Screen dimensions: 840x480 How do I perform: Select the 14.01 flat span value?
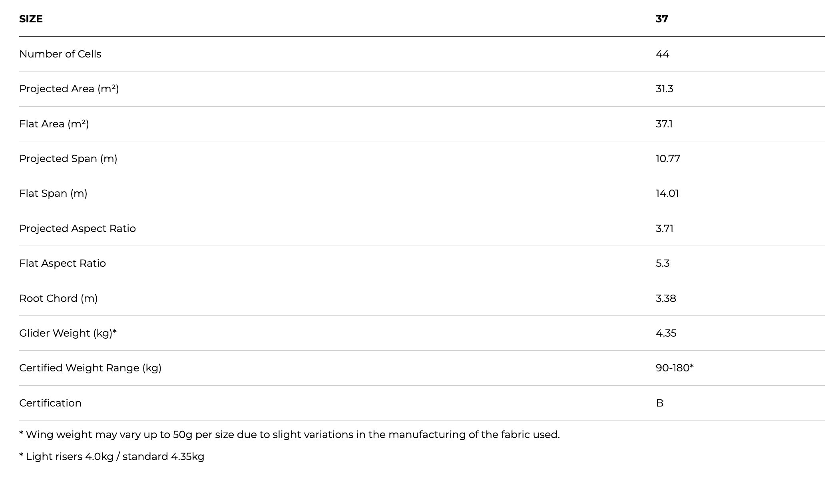click(667, 193)
